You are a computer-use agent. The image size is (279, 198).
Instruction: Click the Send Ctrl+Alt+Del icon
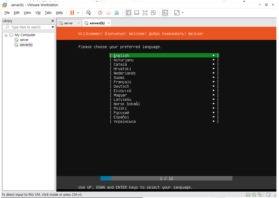click(x=88, y=12)
